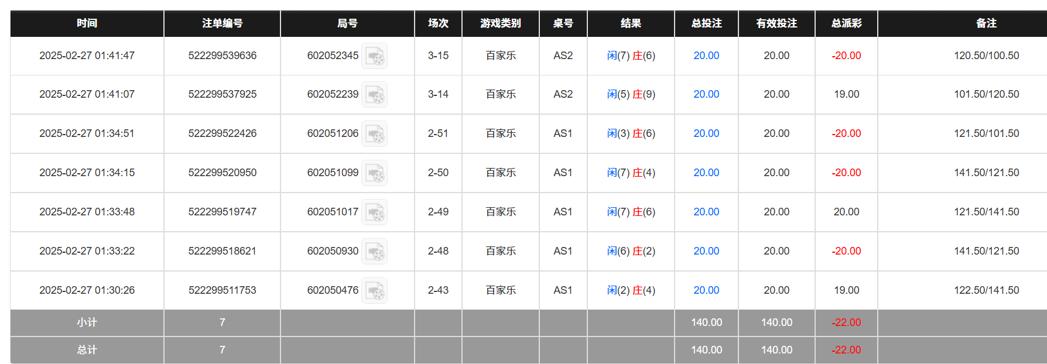
Task: Play replay icon beside 602051206
Action: click(x=374, y=134)
